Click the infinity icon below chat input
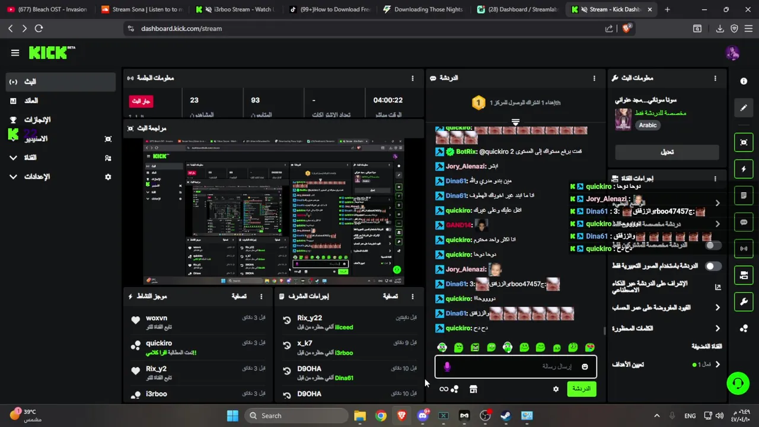The width and height of the screenshot is (759, 427). click(444, 389)
